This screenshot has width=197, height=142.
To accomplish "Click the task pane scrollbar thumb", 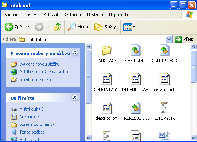I will coord(88,77).
